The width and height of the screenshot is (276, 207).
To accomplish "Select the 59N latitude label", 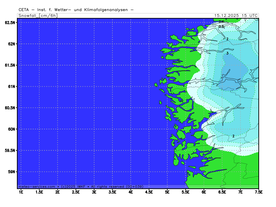I will click(11, 172).
